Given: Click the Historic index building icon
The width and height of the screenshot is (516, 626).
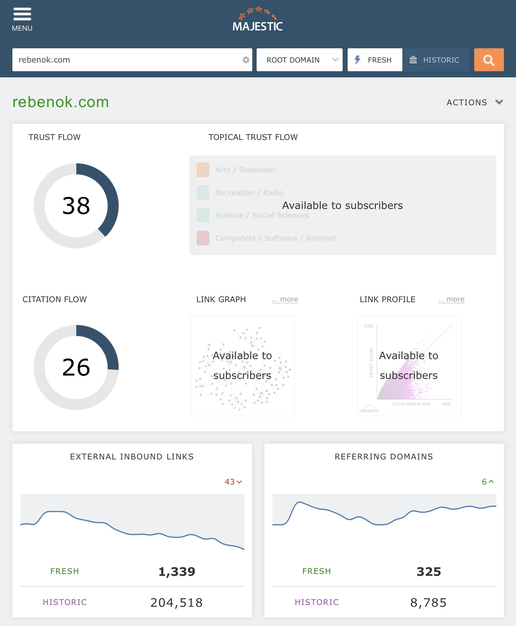Looking at the screenshot, I should pyautogui.click(x=413, y=60).
